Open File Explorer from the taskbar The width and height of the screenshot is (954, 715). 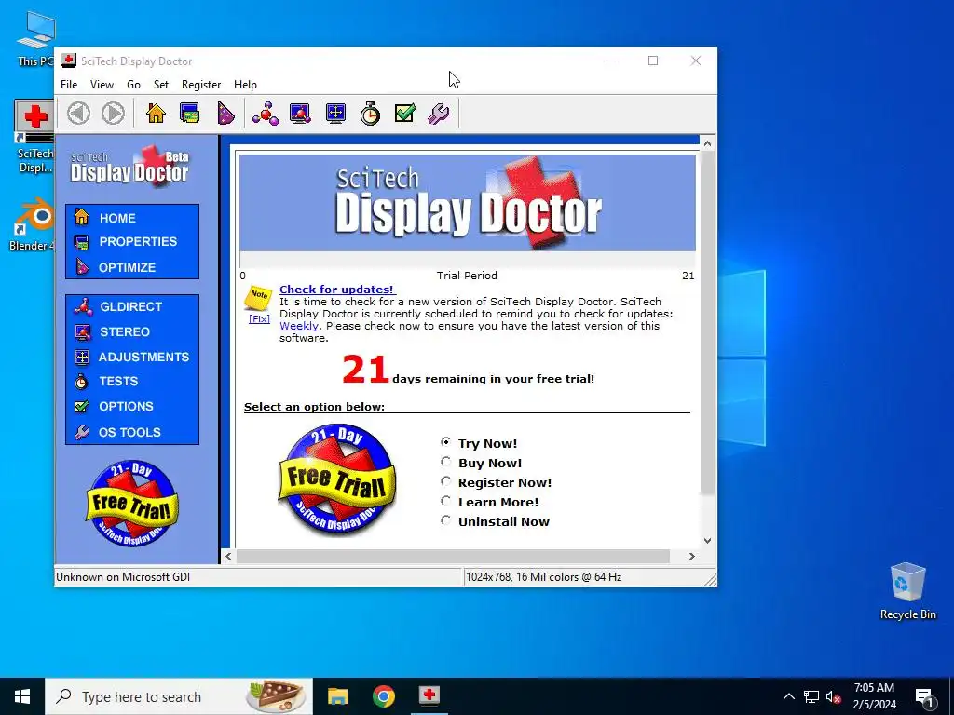(337, 696)
